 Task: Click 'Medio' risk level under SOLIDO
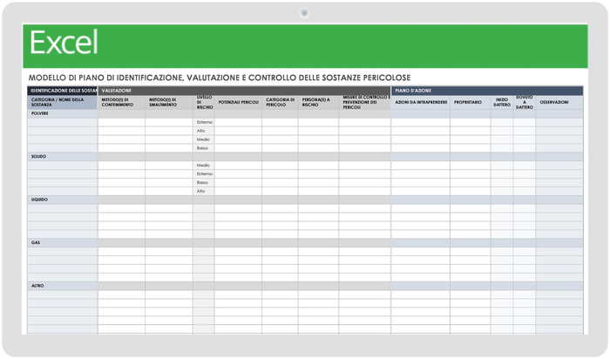tap(203, 166)
